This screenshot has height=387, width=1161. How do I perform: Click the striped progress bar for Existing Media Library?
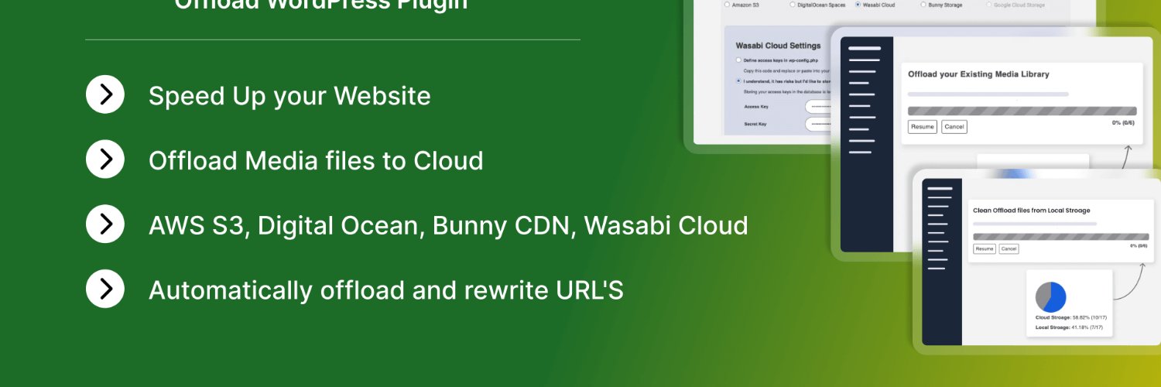1022,111
